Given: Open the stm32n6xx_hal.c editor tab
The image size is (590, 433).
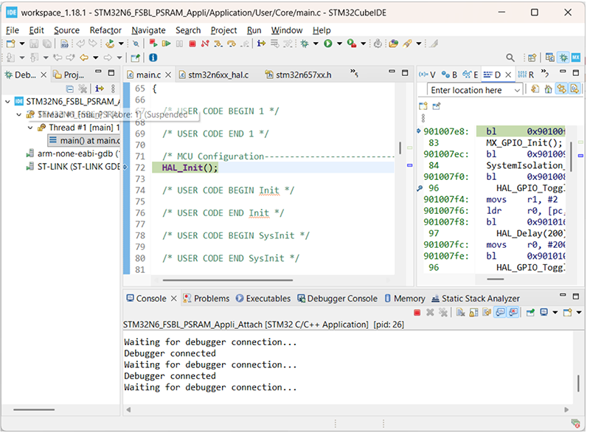Looking at the screenshot, I should [218, 75].
